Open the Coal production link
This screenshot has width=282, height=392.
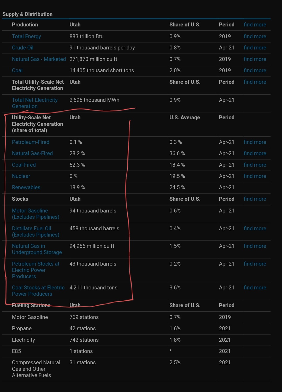pyautogui.click(x=17, y=70)
